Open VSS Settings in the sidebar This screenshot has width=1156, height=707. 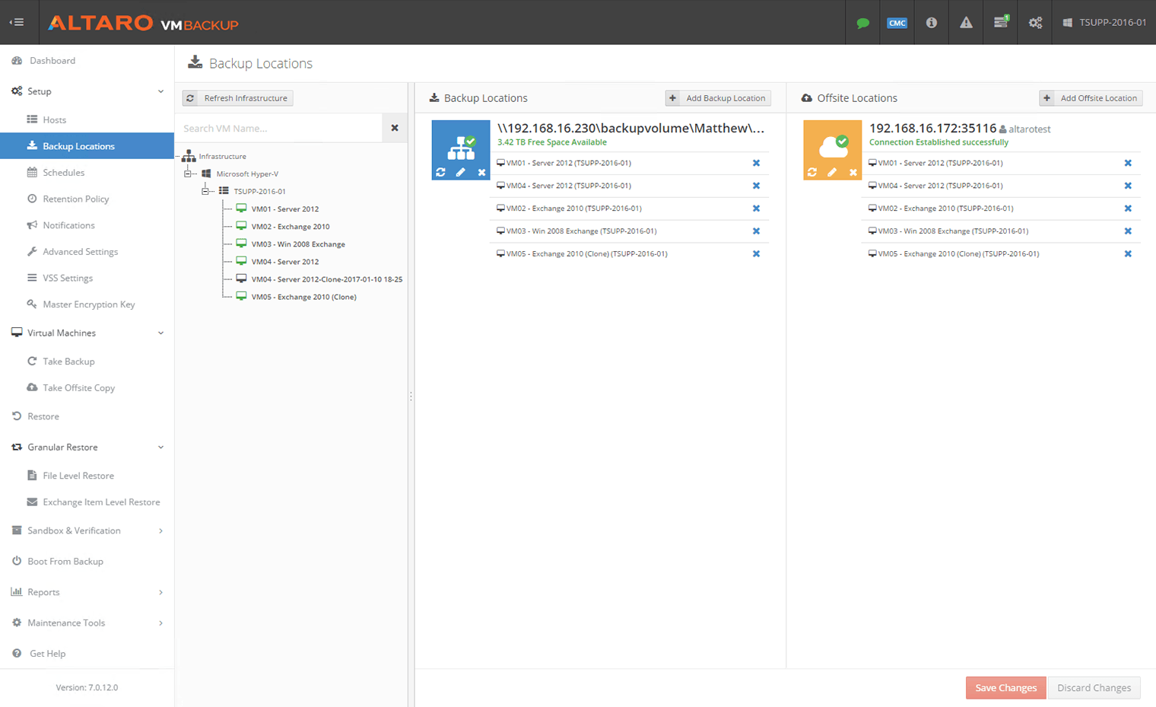point(67,278)
